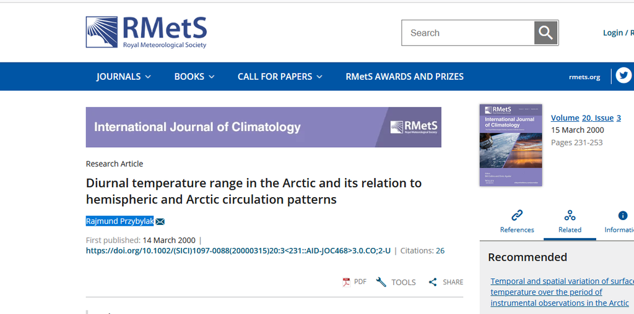The height and width of the screenshot is (314, 634).
Task: Follow the Volume 20, Issue 3 link
Action: pyautogui.click(x=586, y=117)
